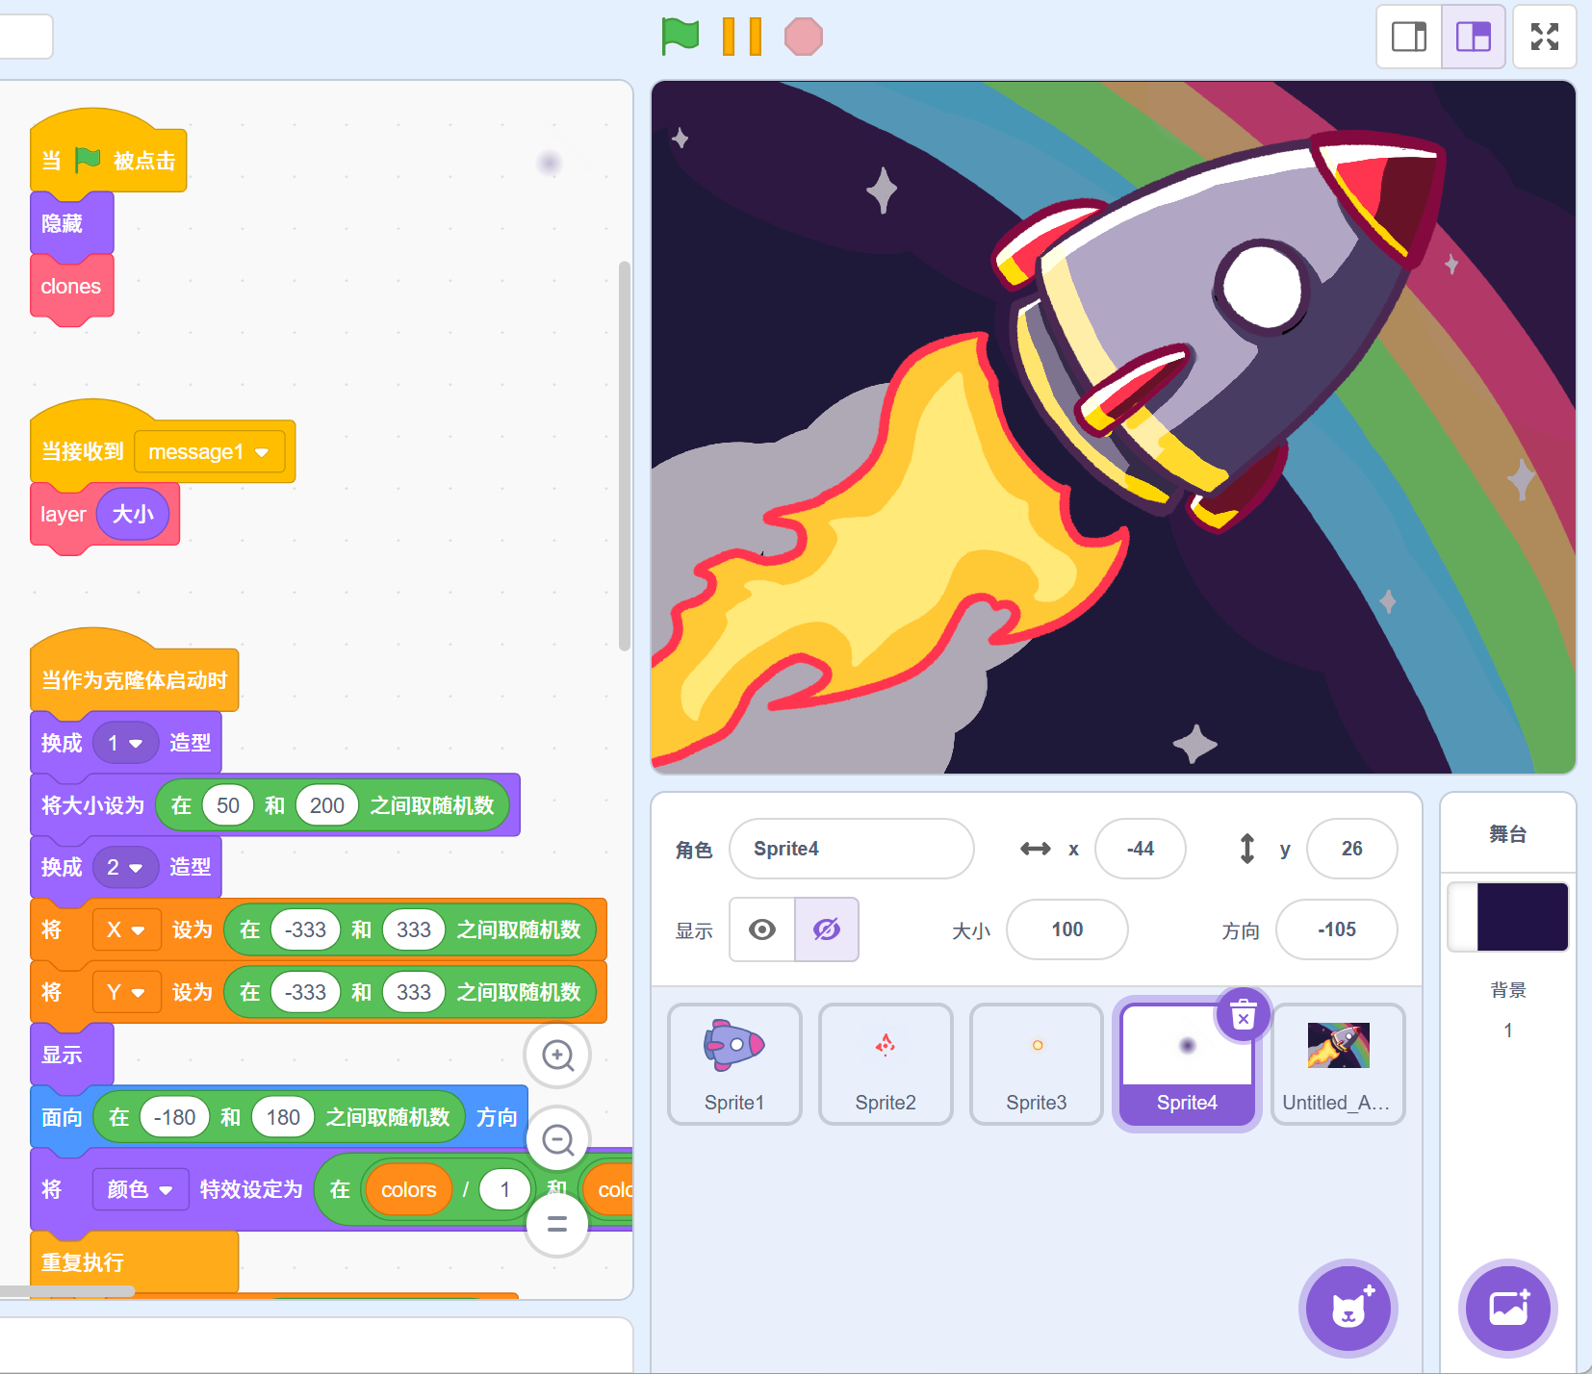The height and width of the screenshot is (1374, 1592).
Task: Switch to small stage layout
Action: (x=1409, y=37)
